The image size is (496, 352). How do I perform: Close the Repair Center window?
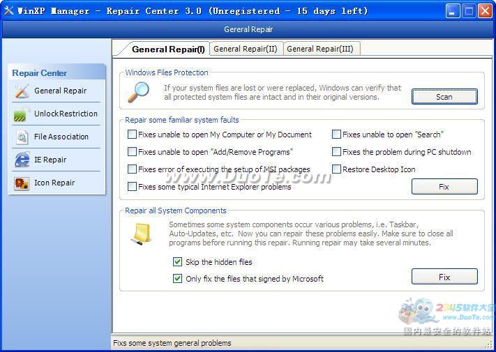pyautogui.click(x=485, y=11)
